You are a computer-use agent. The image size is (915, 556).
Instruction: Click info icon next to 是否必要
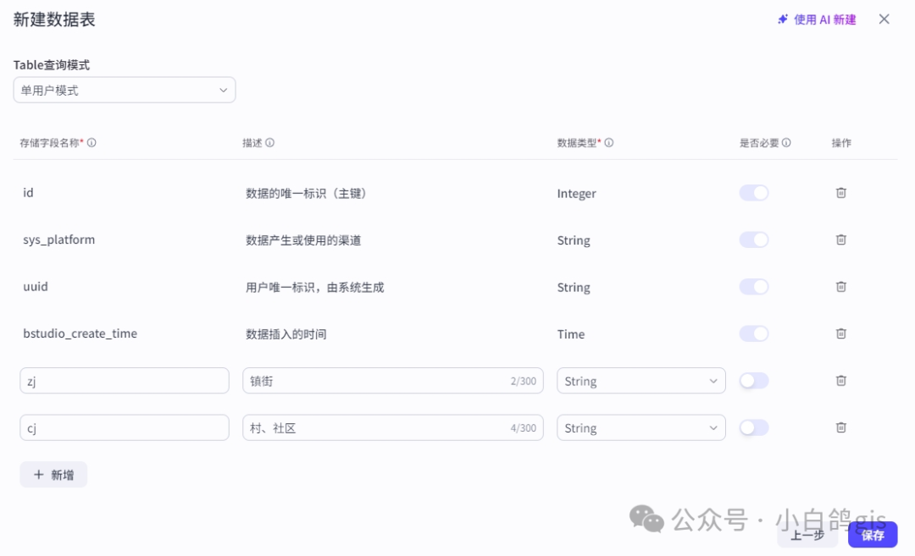(786, 143)
